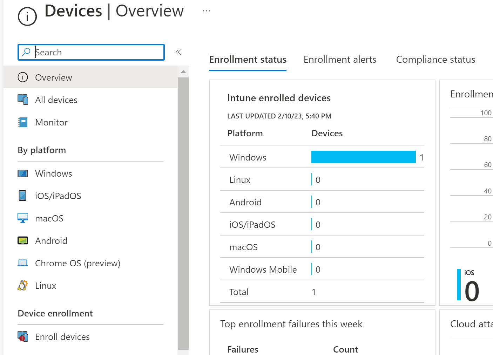Switch to Enrollment status tab
This screenshot has width=493, height=355.
pos(248,60)
